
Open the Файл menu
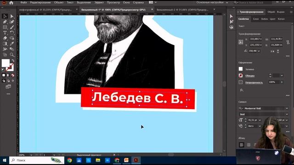(23, 2)
